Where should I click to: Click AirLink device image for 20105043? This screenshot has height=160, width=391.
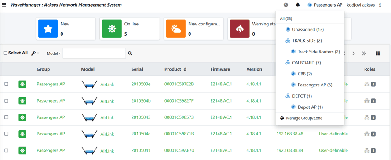tap(90, 118)
